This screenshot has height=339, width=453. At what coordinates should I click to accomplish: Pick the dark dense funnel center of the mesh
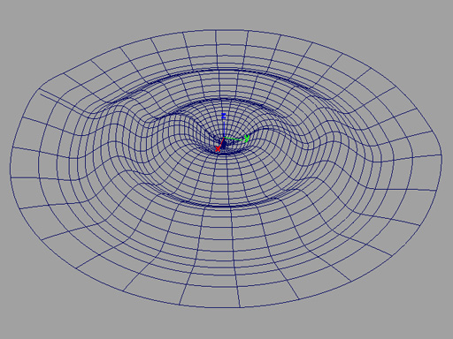click(224, 146)
